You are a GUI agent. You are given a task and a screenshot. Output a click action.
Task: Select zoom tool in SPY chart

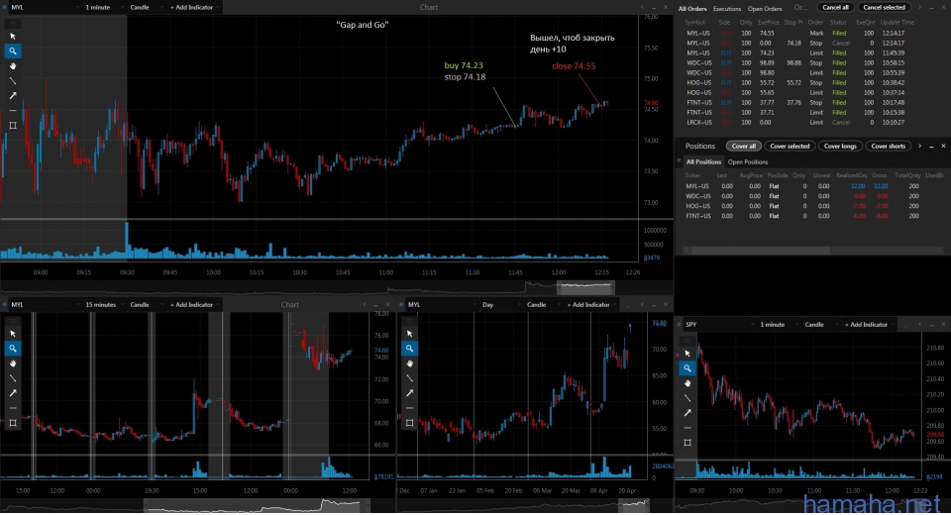point(687,368)
